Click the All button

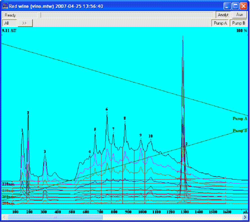click(x=9, y=23)
